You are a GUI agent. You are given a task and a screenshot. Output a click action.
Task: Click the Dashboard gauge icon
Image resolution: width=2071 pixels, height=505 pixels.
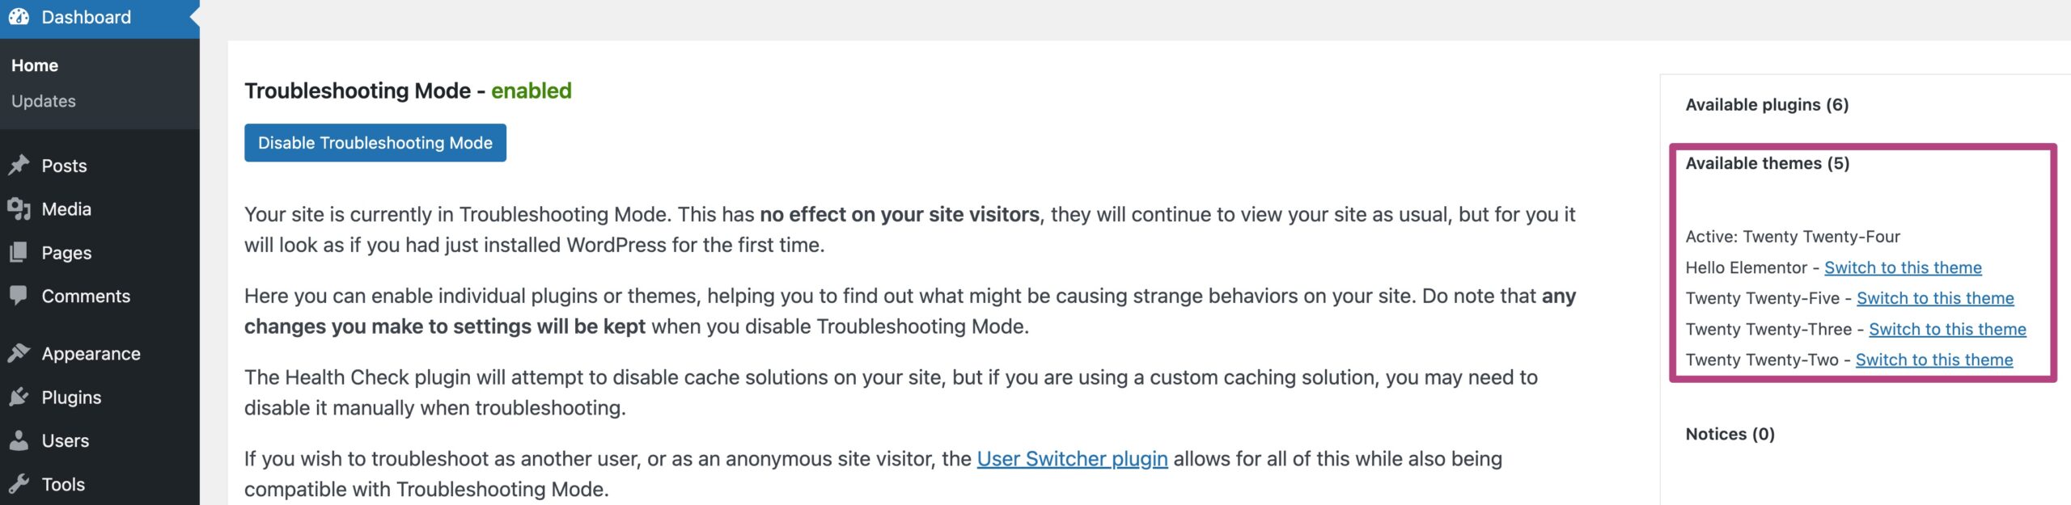click(x=19, y=17)
